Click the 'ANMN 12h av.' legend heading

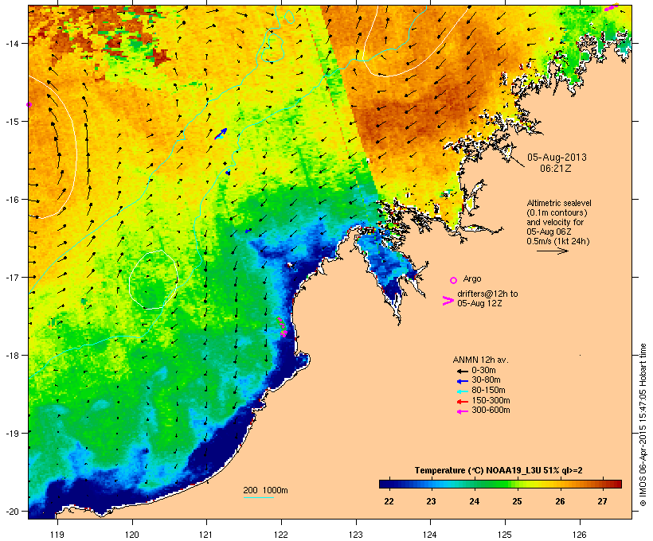pos(480,360)
